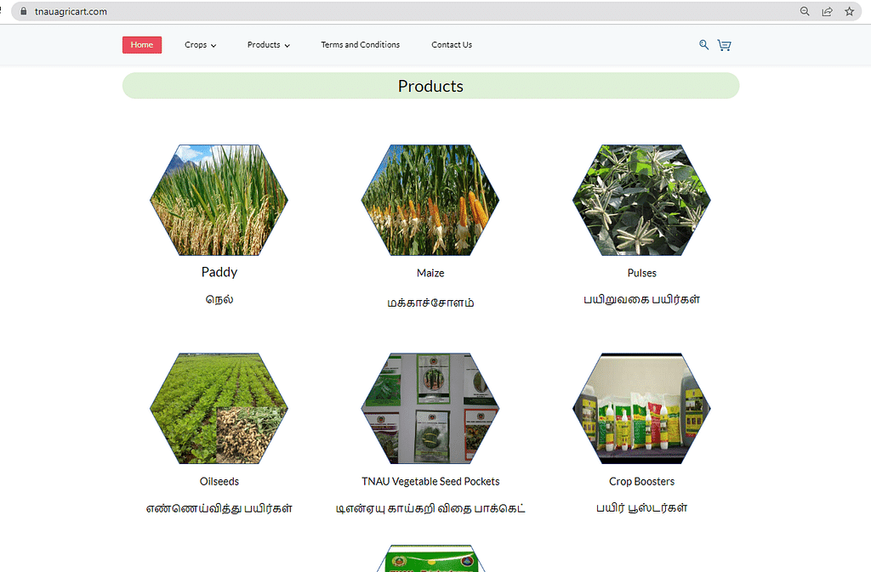Click Tamil text டிஎன்ஏயு காய்கறி விதை பாக்கெட்
The width and height of the screenshot is (871, 572).
tap(430, 508)
